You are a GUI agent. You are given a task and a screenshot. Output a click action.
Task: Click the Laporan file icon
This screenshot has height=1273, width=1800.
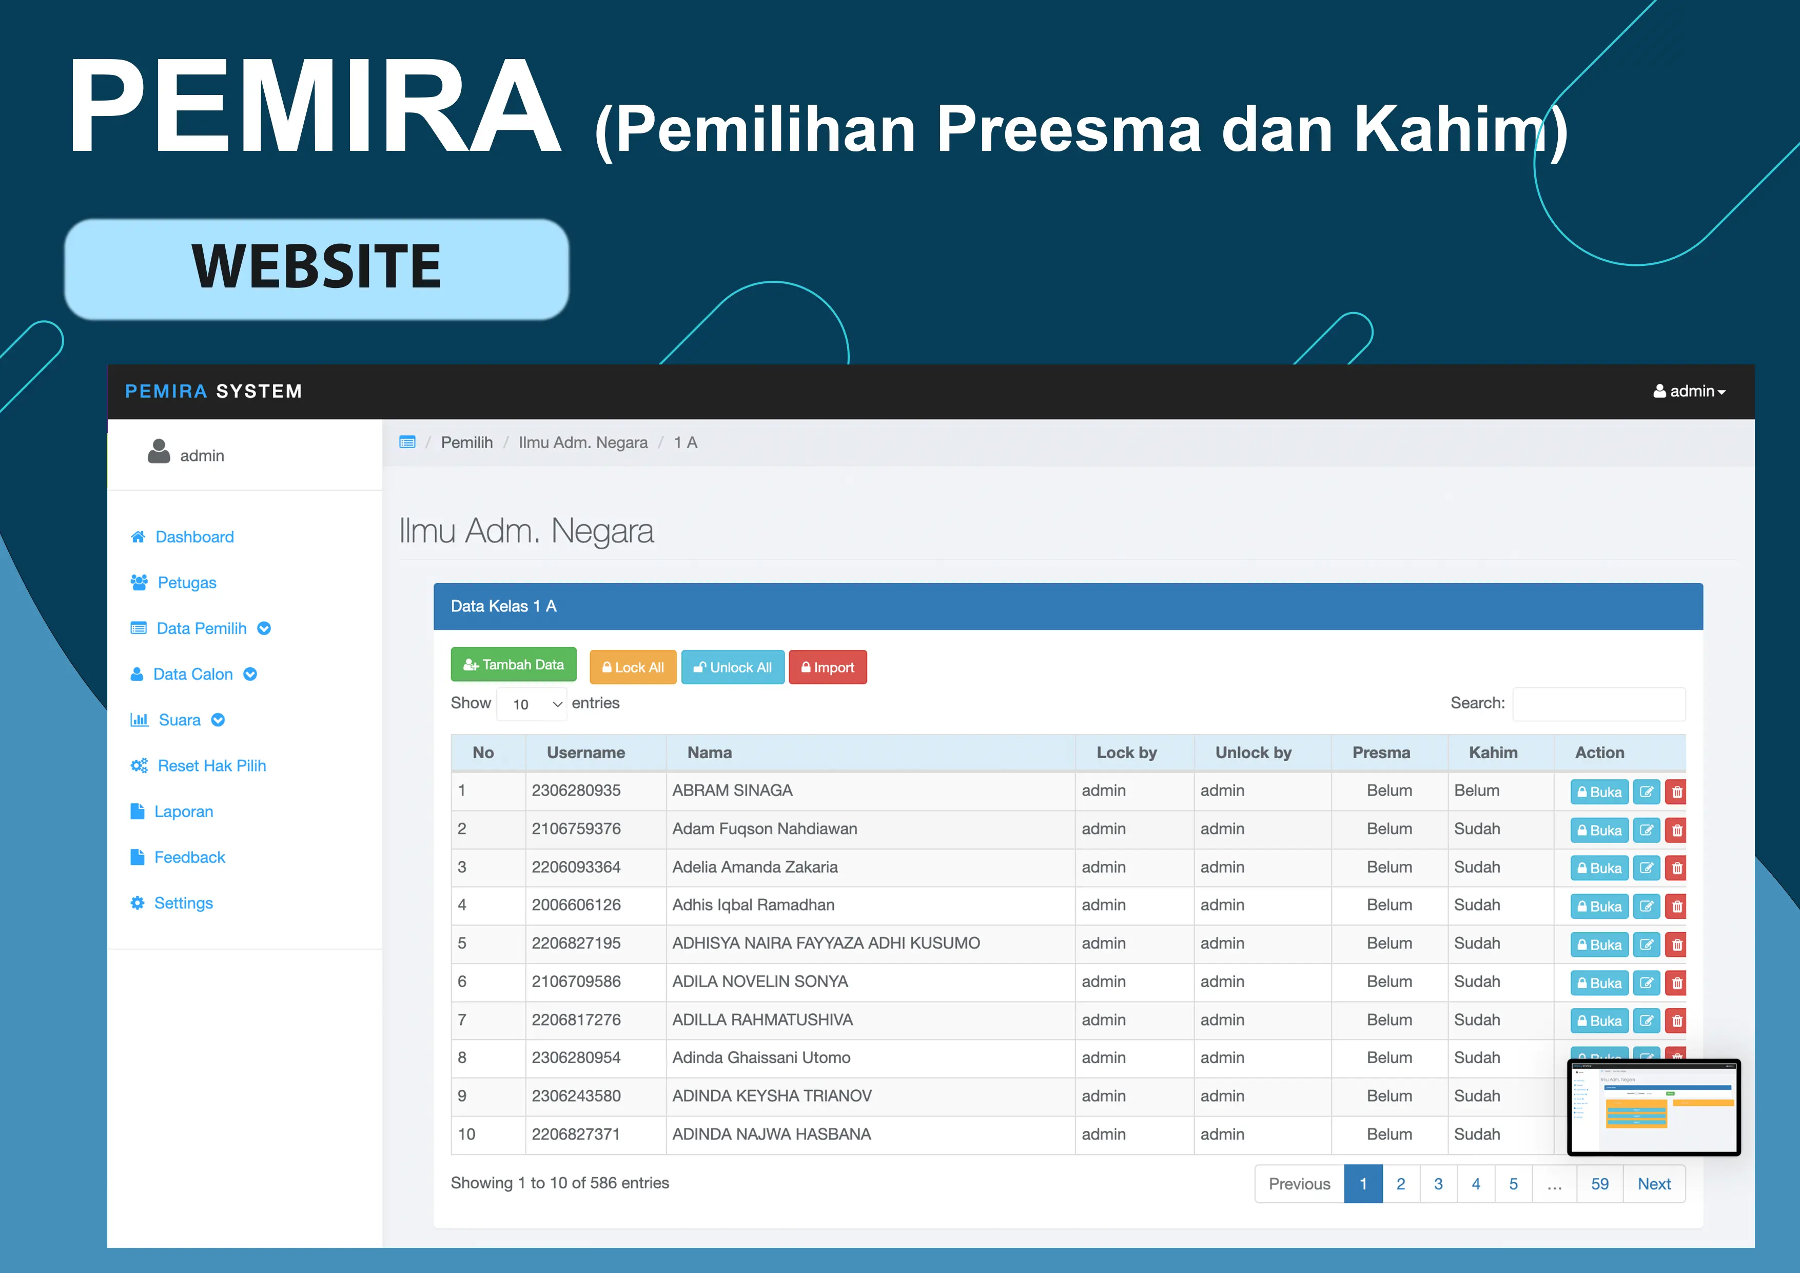click(x=137, y=811)
